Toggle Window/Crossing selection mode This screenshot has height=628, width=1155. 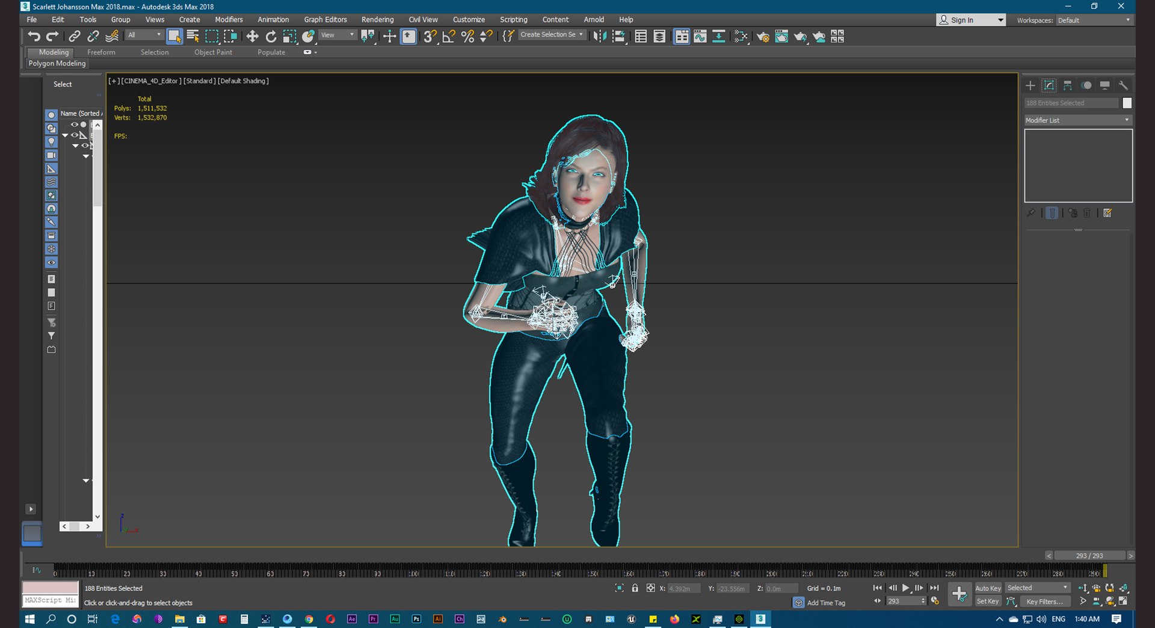coord(230,37)
